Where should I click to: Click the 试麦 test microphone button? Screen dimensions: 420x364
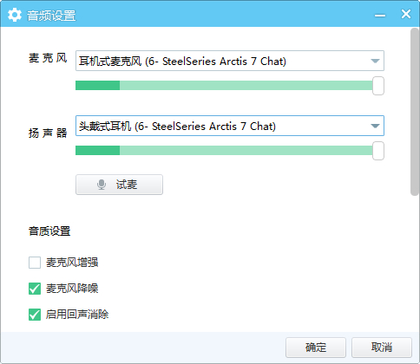point(119,185)
